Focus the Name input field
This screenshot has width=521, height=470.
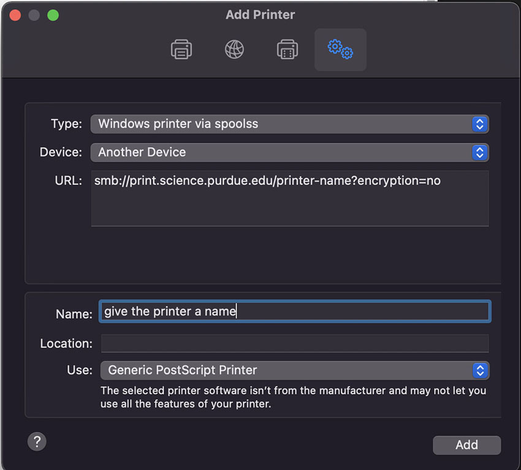click(x=294, y=311)
